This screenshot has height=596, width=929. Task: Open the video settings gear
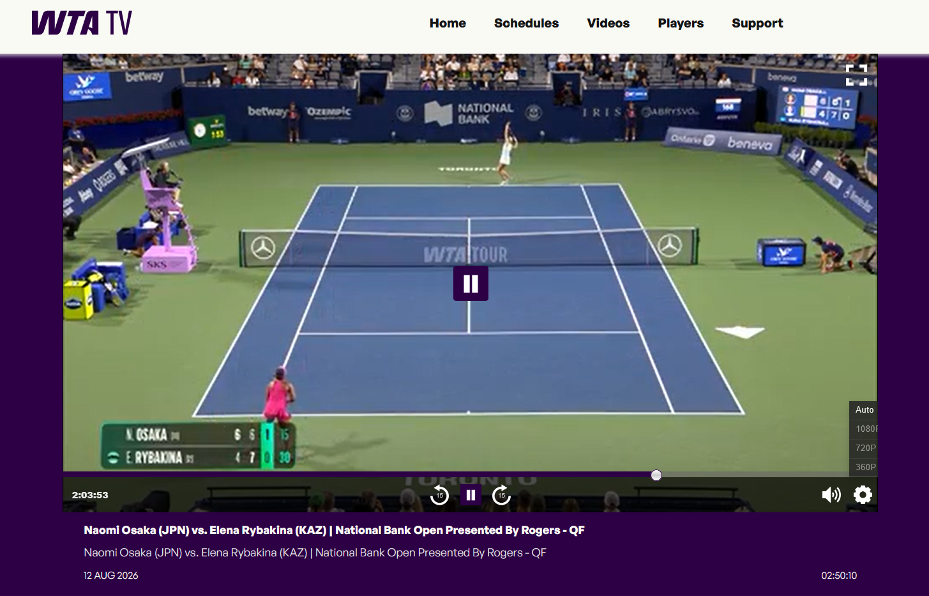click(x=863, y=495)
